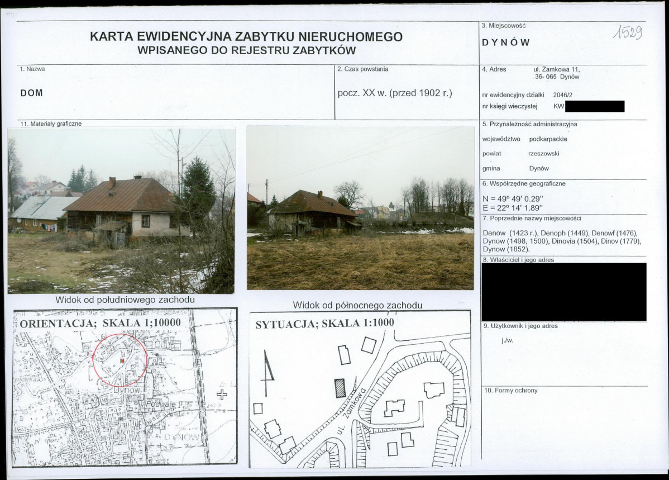This screenshot has width=669, height=480.
Task: Click the województwo value podkarpackie
Action: tap(548, 139)
